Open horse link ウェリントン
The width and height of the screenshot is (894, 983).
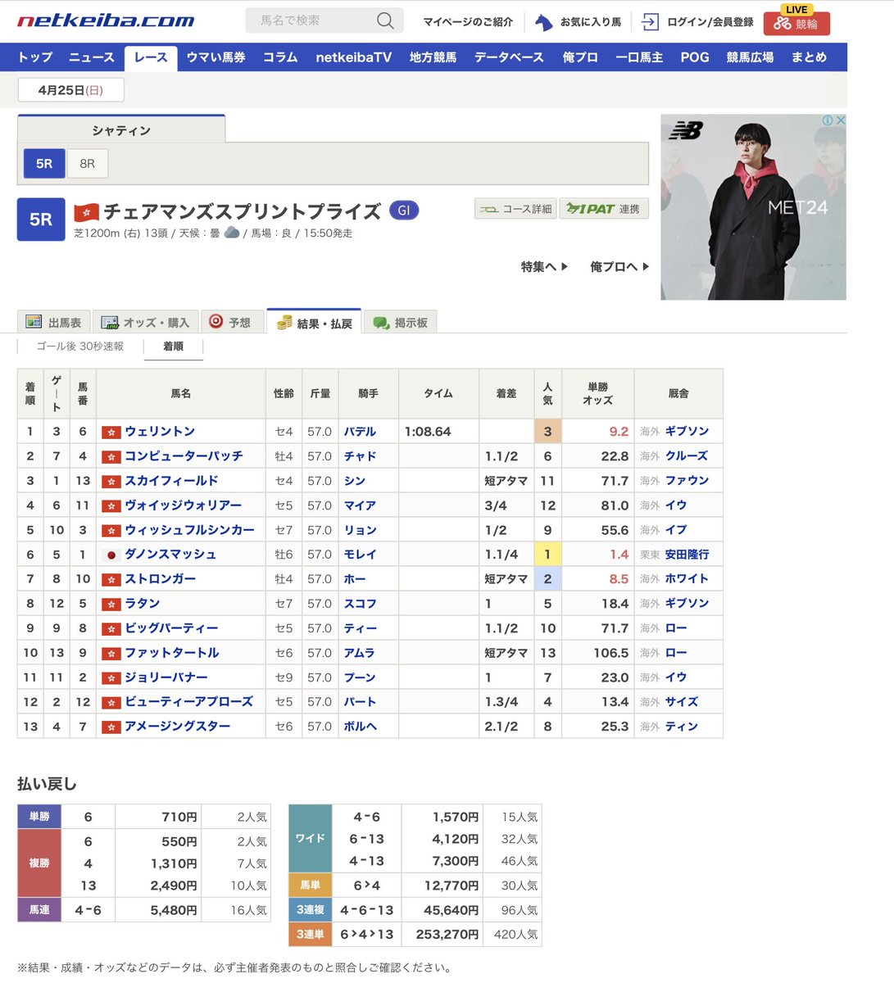tap(160, 432)
